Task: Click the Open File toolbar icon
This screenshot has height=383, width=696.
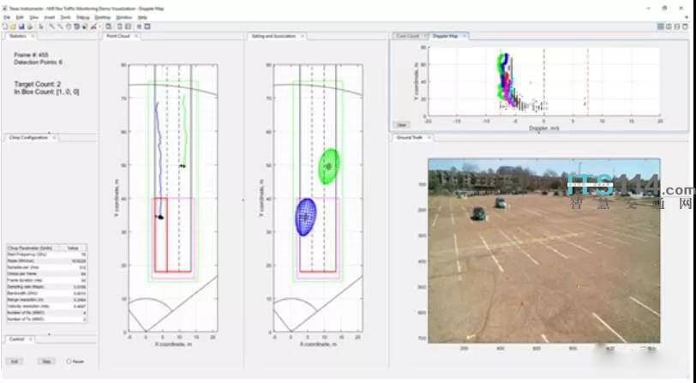Action: point(11,27)
